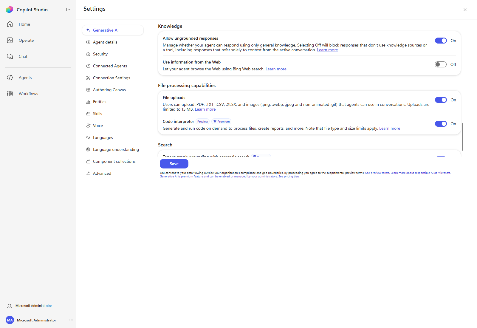477x328 pixels.
Task: Enable Use information from the Web
Action: [441, 64]
